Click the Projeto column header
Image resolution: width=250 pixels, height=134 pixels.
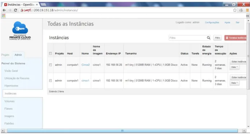tap(59, 54)
